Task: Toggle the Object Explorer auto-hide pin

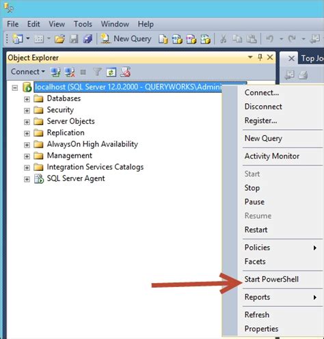Action: 260,57
